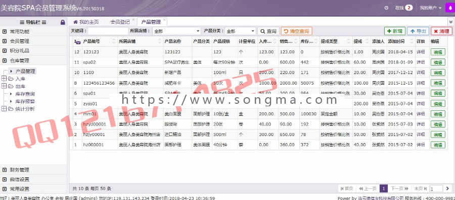Click the 在线 2 online counter

click(x=403, y=8)
